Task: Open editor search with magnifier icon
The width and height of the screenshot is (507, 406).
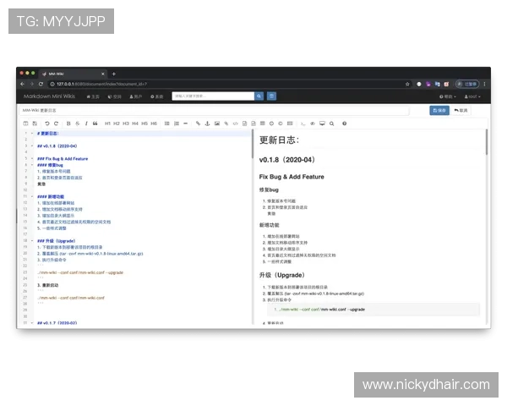Action: click(x=332, y=123)
